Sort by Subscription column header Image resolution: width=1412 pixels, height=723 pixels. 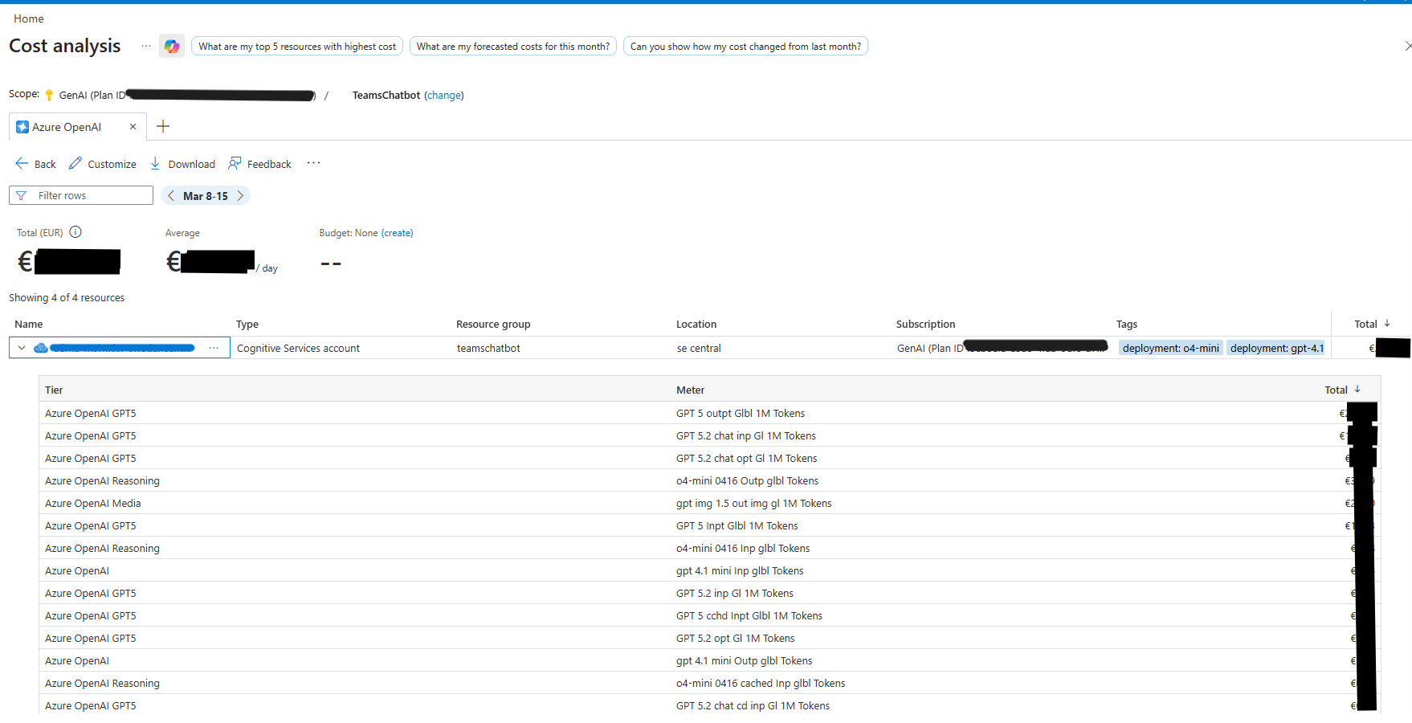tap(926, 324)
